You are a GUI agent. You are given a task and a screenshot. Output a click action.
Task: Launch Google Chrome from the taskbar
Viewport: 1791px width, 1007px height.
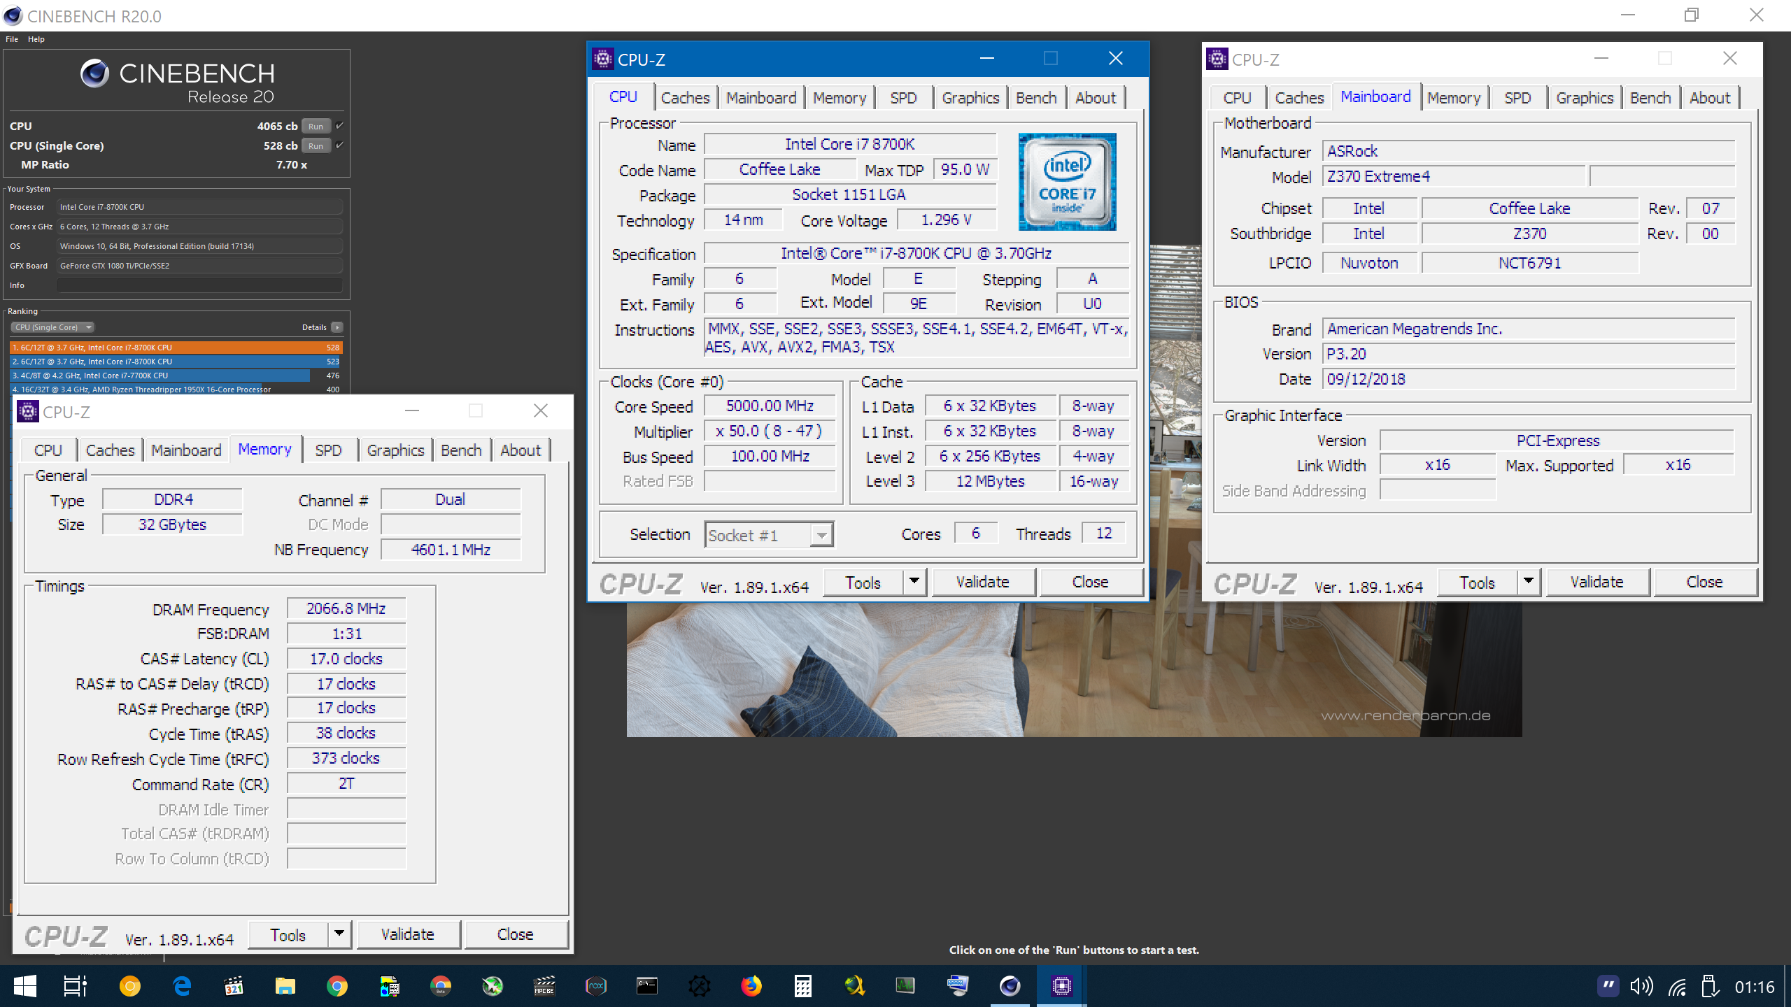[x=337, y=986]
